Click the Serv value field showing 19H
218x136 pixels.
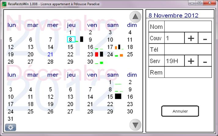pos(174,61)
